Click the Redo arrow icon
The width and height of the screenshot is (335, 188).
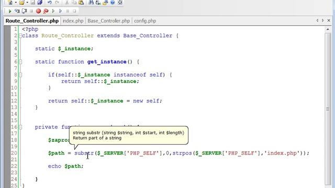(x=57, y=3)
